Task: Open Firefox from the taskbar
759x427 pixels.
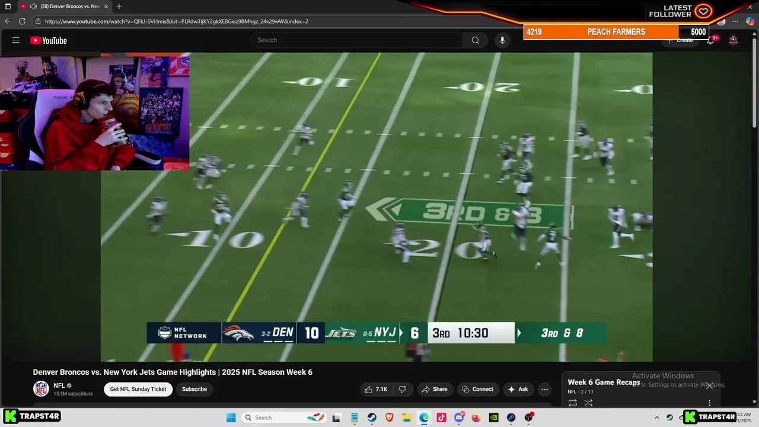Action: pyautogui.click(x=476, y=418)
